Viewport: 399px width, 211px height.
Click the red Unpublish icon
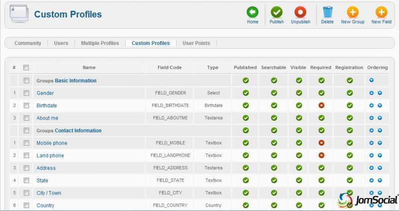pyautogui.click(x=300, y=12)
